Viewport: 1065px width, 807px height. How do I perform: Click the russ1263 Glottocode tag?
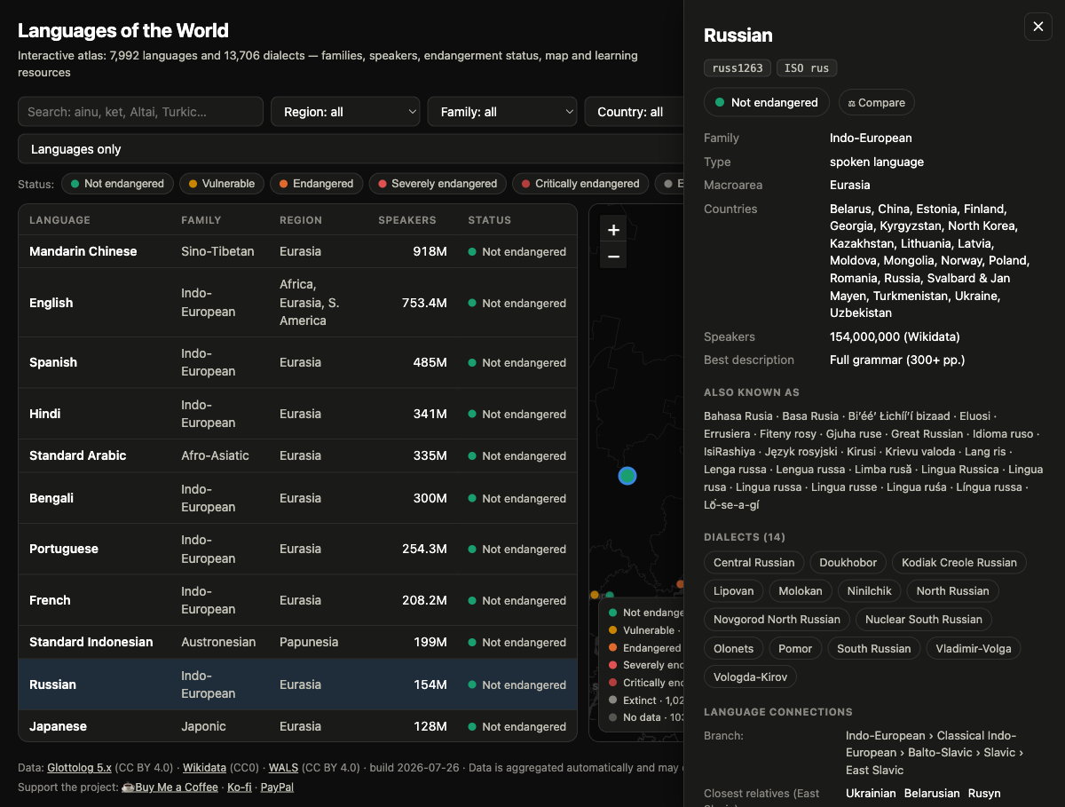point(738,68)
